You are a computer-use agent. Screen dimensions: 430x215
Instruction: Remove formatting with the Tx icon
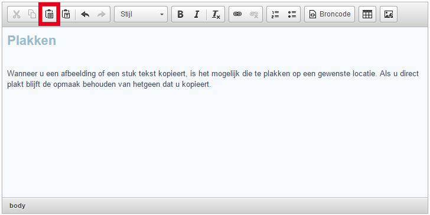point(216,14)
